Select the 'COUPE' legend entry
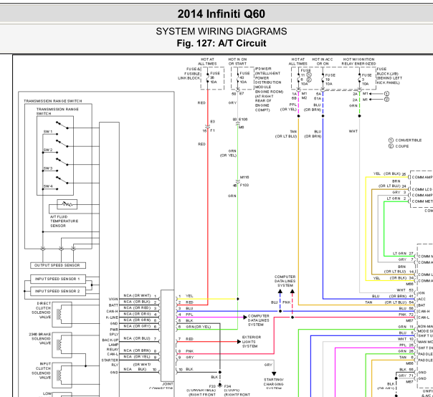The width and height of the screenshot is (433, 397). point(402,146)
